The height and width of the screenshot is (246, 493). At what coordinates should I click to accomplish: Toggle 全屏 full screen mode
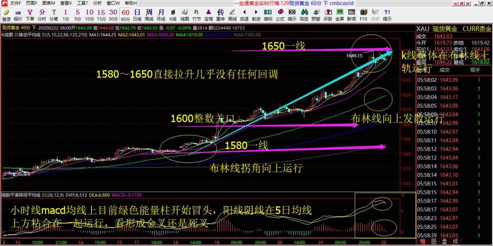(340, 15)
